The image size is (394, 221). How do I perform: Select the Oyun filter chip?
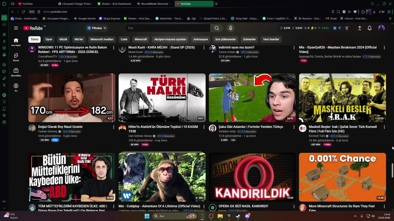(49, 39)
